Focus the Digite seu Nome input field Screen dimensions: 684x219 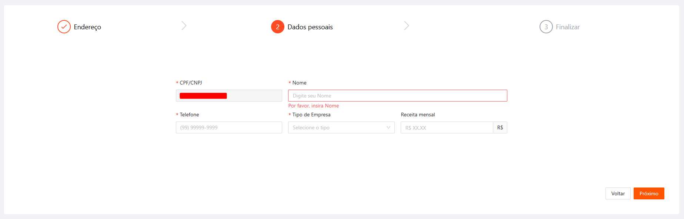click(397, 95)
